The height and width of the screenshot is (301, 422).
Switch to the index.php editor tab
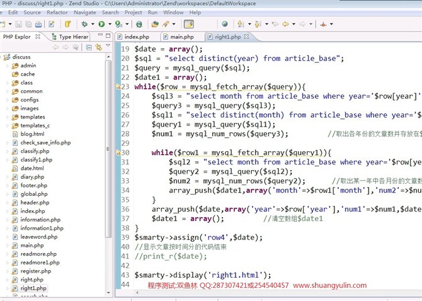(x=137, y=37)
